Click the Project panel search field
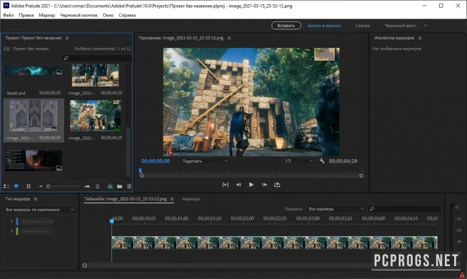467x279 pixels. [x=97, y=58]
